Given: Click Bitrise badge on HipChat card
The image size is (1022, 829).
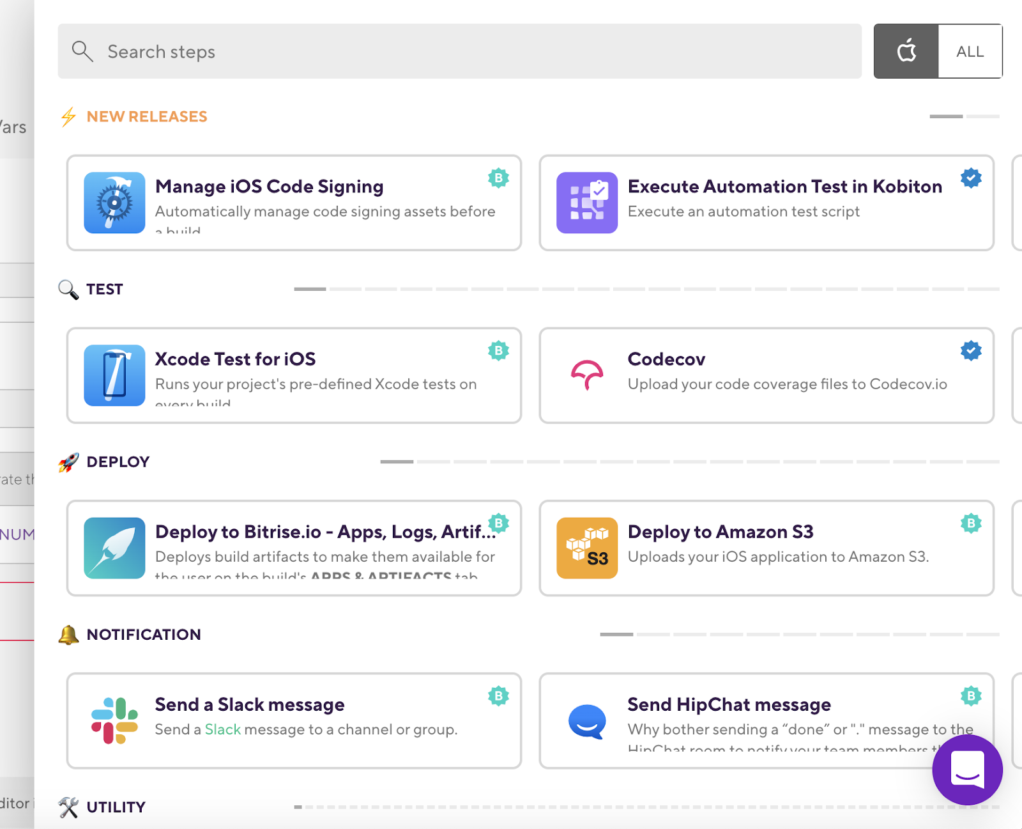Looking at the screenshot, I should pos(971,695).
